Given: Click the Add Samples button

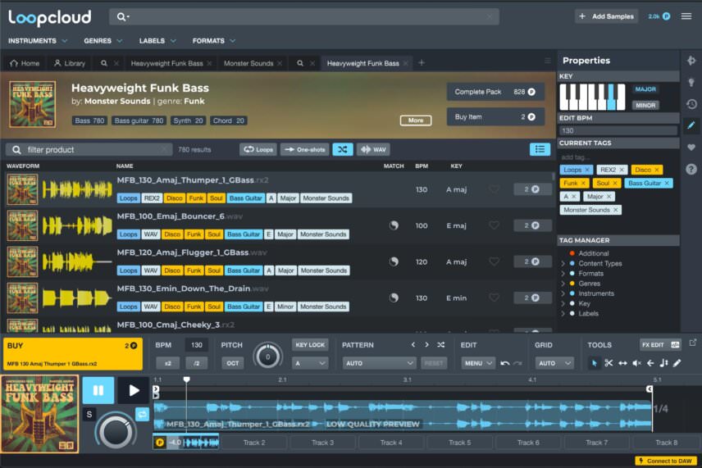Looking at the screenshot, I should (607, 16).
